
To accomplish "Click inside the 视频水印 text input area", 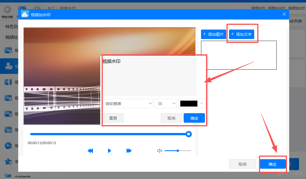I will pos(149,76).
